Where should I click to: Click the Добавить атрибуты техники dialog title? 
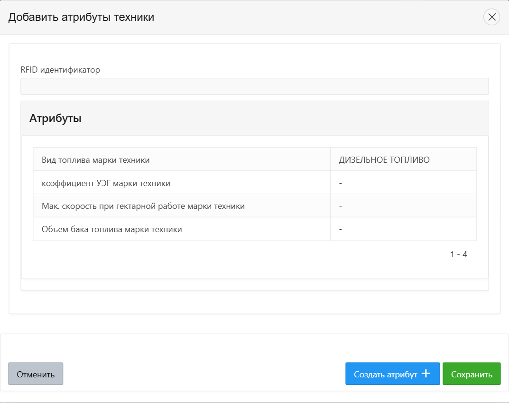pos(81,18)
